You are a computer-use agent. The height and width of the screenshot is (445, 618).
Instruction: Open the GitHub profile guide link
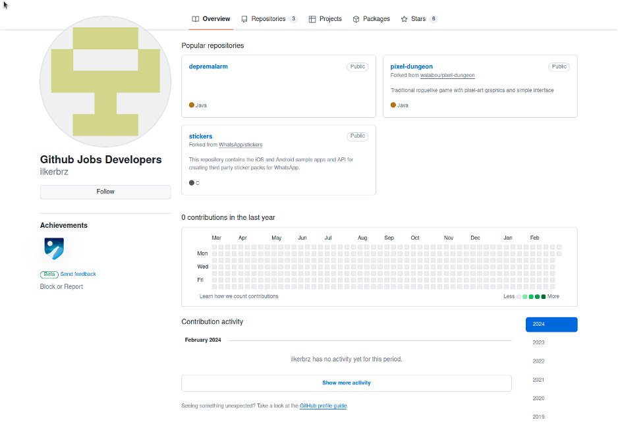tap(323, 406)
